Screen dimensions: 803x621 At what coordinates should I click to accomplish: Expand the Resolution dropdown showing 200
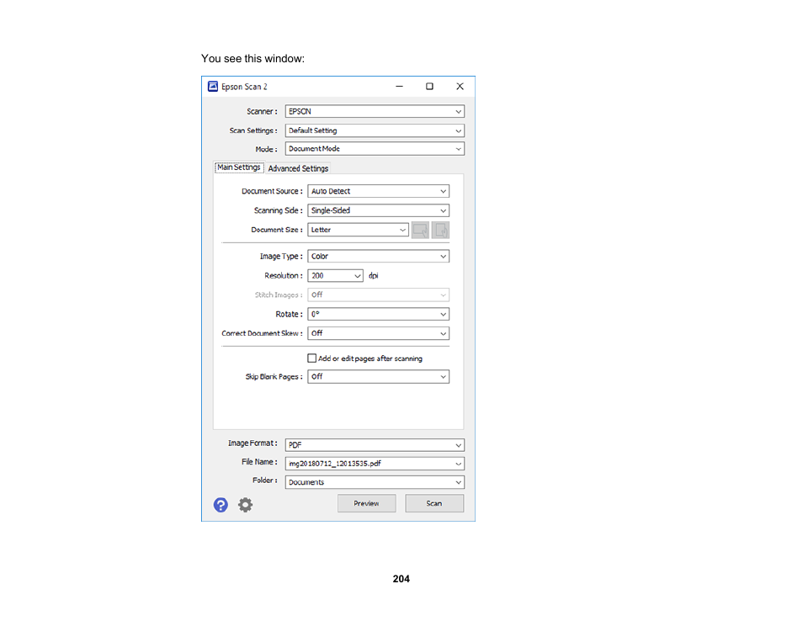pos(336,276)
